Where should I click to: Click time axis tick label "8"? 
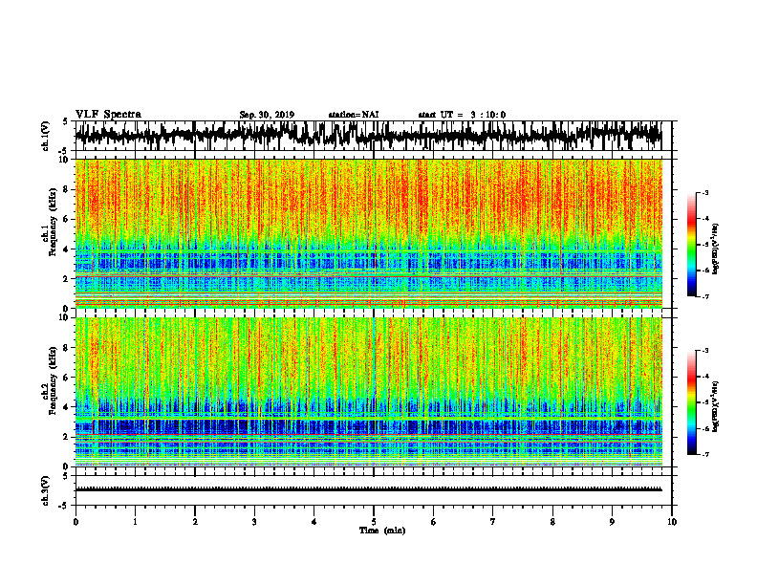pyautogui.click(x=552, y=522)
